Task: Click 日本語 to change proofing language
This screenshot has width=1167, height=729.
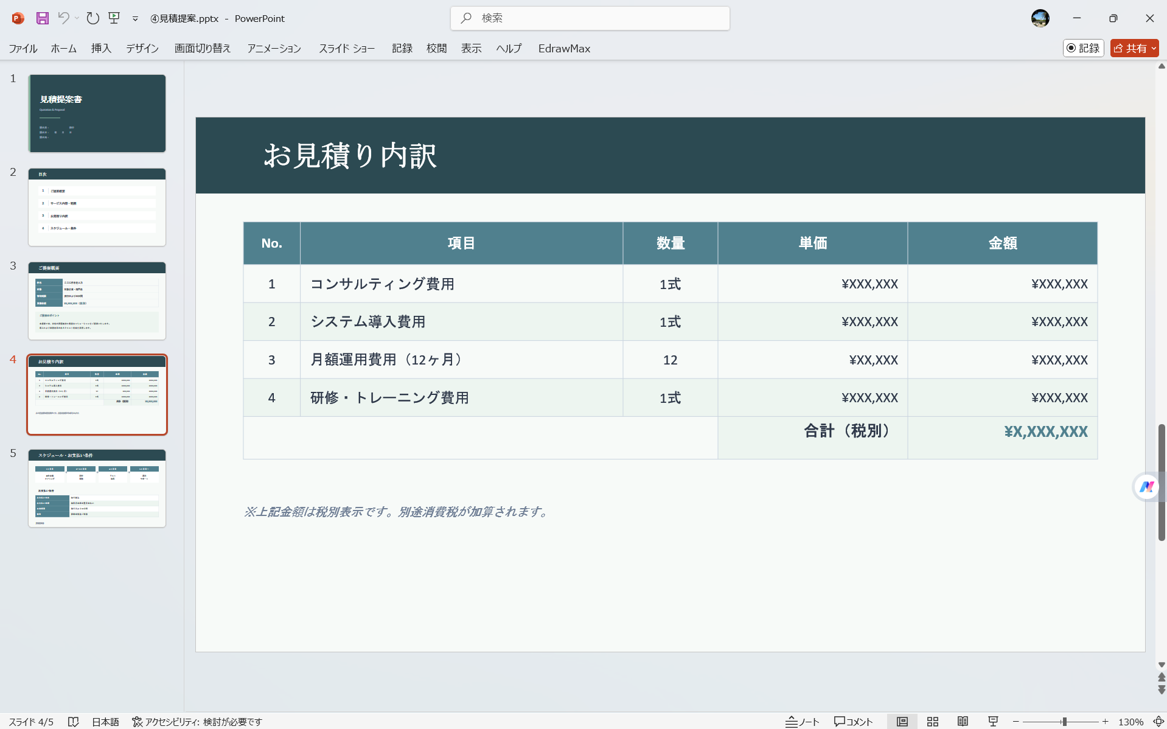Action: tap(105, 722)
